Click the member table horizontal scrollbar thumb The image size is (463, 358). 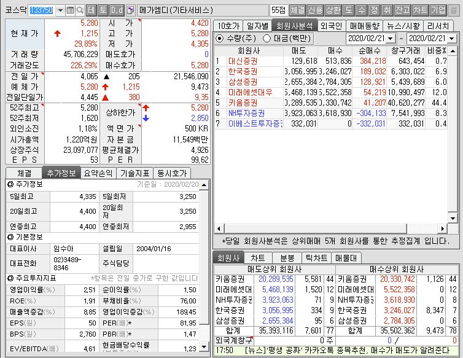(316, 228)
